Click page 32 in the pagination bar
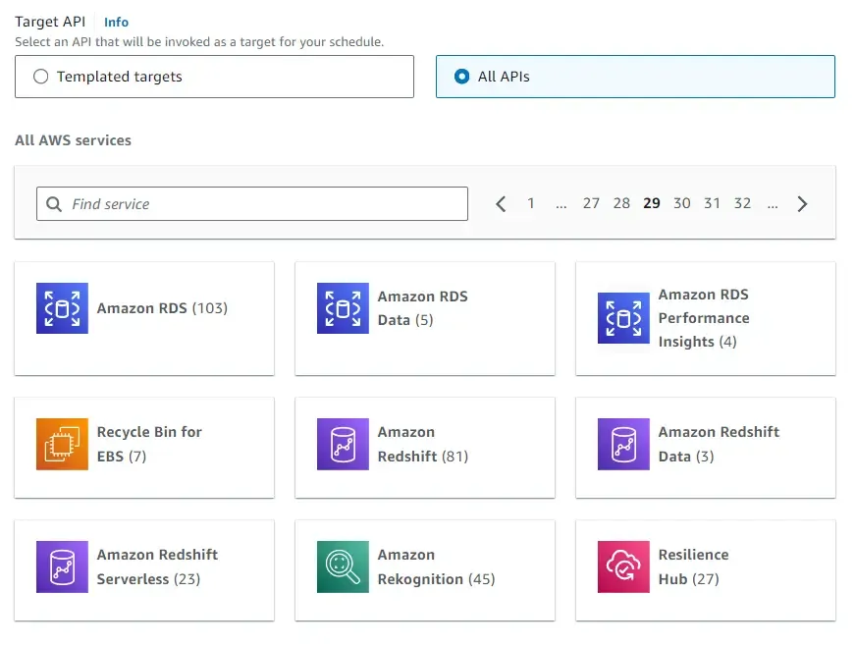The image size is (855, 647). [742, 203]
